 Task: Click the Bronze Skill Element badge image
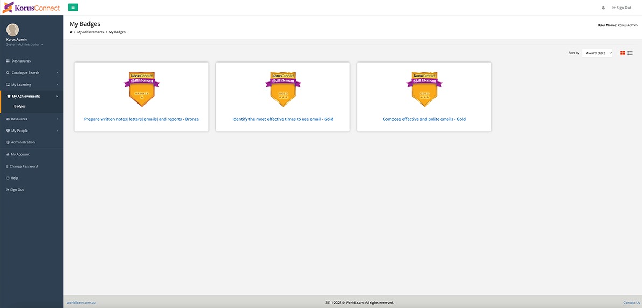pos(142,90)
